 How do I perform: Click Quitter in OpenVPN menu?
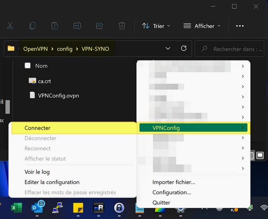[x=161, y=203]
